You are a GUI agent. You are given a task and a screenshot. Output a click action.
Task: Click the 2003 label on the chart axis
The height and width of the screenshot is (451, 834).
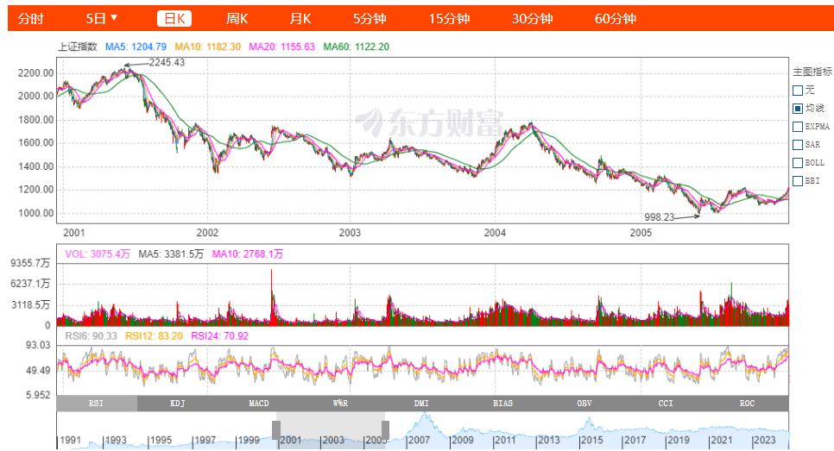(x=350, y=233)
